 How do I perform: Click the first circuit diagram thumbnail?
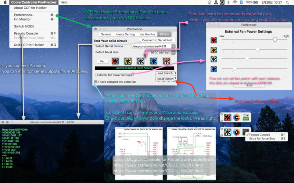[139, 153]
